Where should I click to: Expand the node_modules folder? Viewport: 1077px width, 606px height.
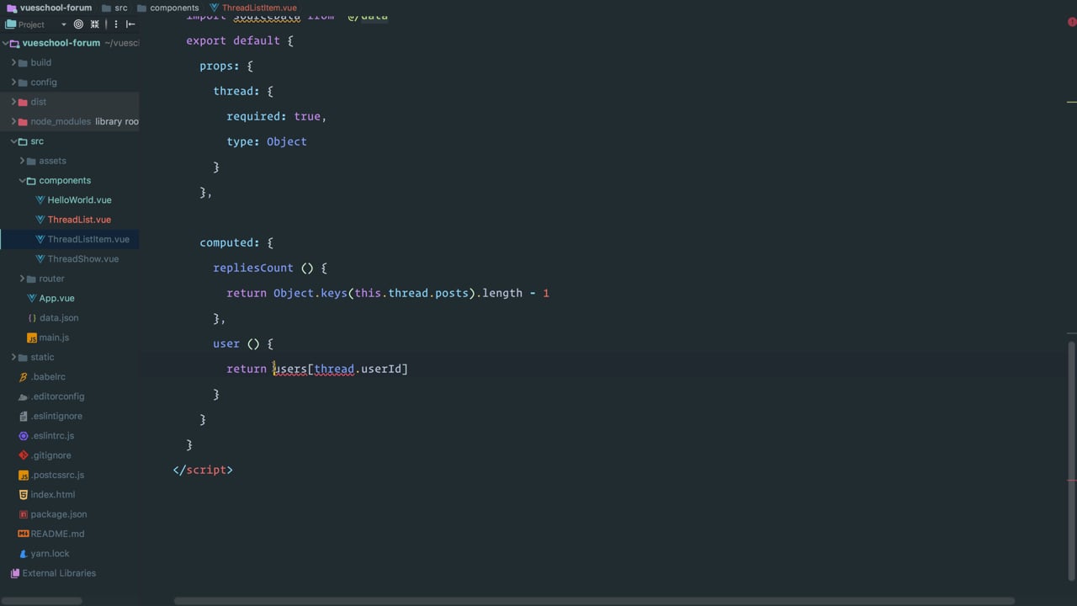coord(13,122)
